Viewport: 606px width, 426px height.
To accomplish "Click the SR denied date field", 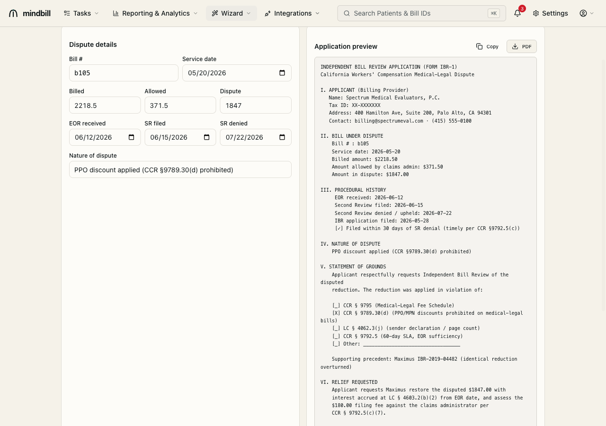I will (x=256, y=137).
